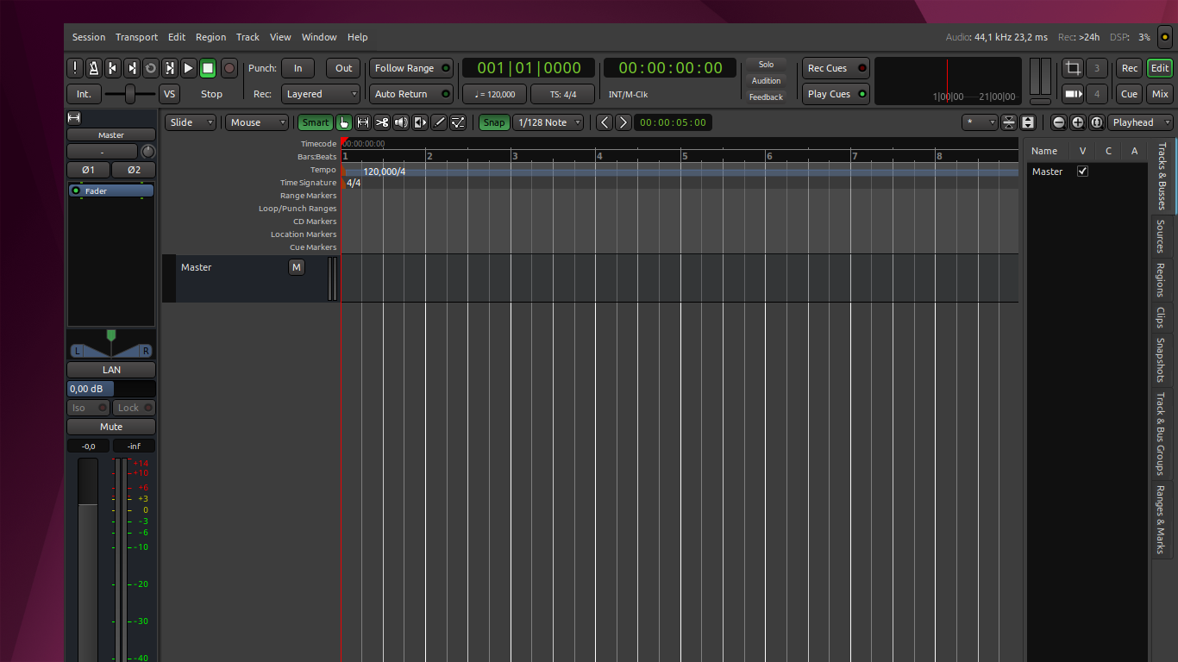
Task: Select the Audition speaker tool
Action: pyautogui.click(x=401, y=122)
